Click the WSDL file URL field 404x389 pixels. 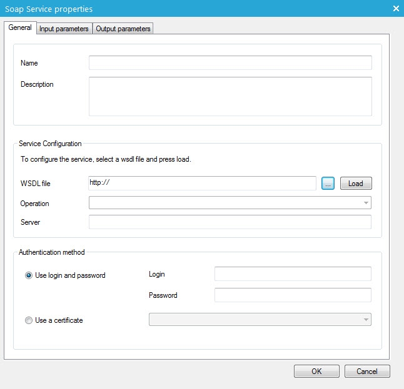click(x=203, y=183)
